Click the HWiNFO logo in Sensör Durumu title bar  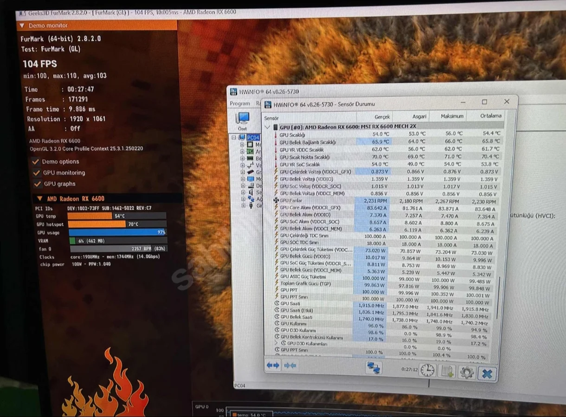pyautogui.click(x=267, y=104)
